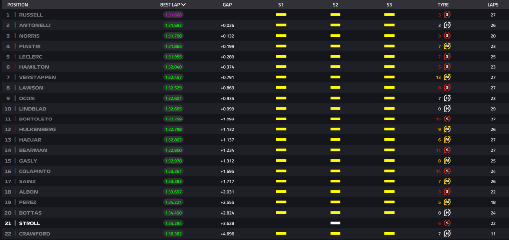Click the LECLERC driver name
The image size is (509, 240).
[31, 57]
